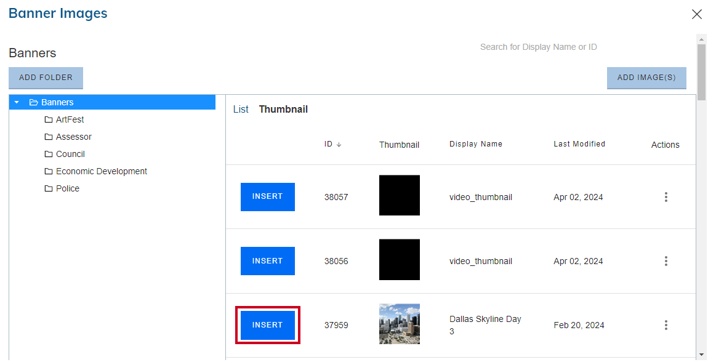This screenshot has height=362, width=708.
Task: Click the ID value 38056
Action: [x=336, y=262]
